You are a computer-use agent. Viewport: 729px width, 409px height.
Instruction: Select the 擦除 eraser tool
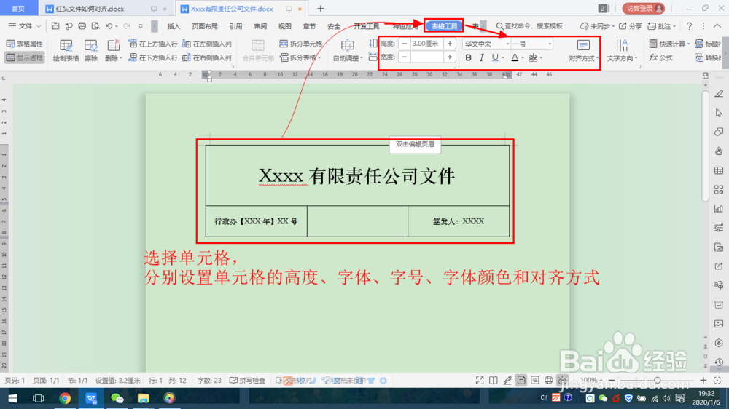coord(90,51)
